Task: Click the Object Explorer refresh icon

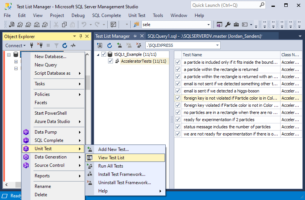Action: point(65,46)
